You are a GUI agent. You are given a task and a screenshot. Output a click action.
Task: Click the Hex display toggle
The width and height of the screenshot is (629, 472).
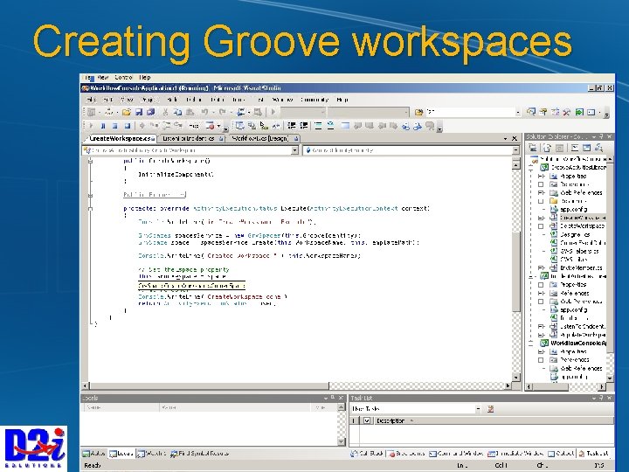[193, 126]
